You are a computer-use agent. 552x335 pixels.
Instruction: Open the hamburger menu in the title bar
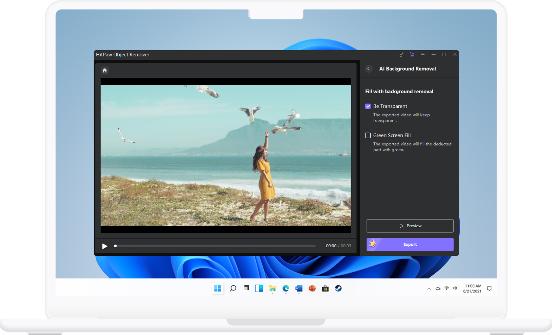423,54
